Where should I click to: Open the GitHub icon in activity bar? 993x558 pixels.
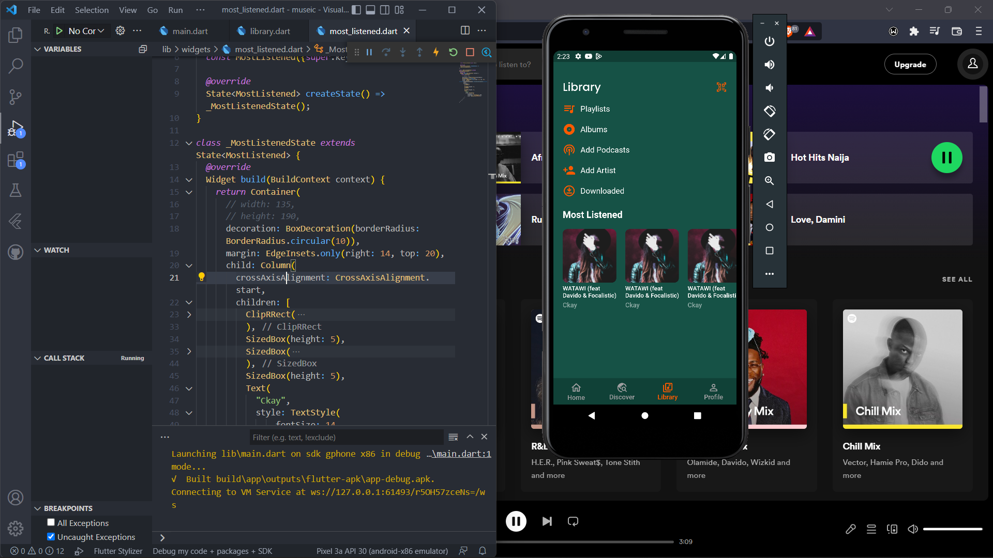[16, 252]
